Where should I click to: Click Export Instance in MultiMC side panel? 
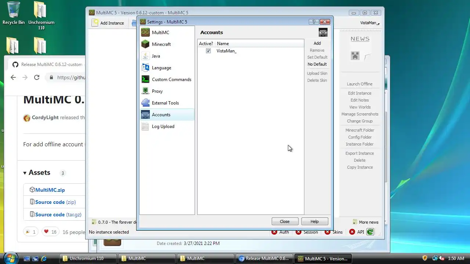(x=360, y=153)
